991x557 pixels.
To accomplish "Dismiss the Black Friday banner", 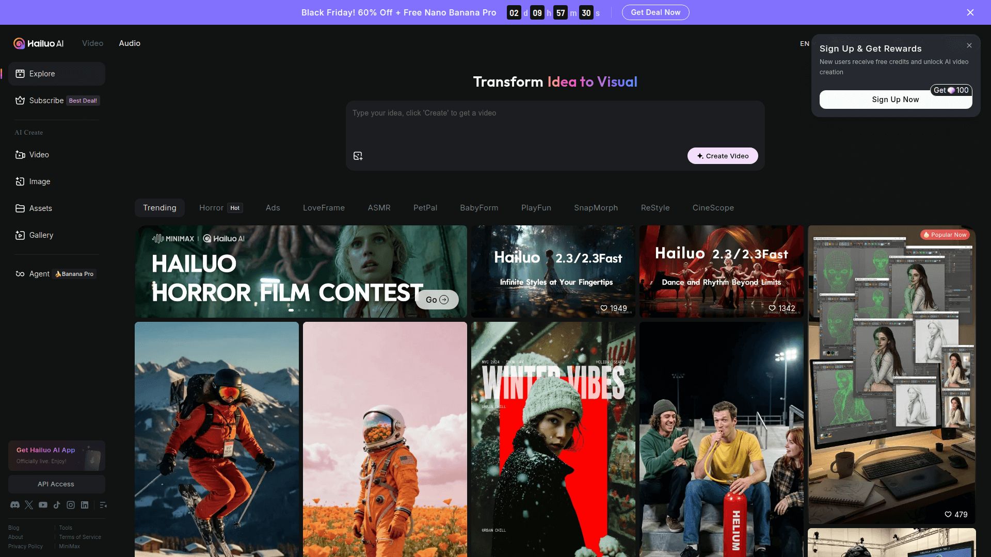I will pos(970,12).
